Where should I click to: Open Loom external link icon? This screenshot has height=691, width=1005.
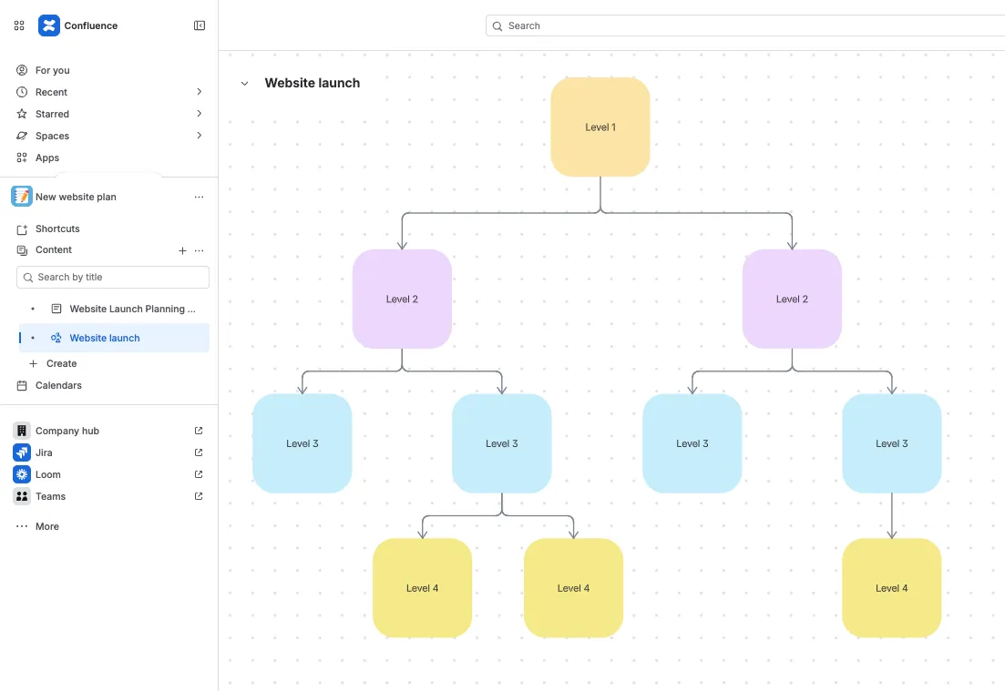pyautogui.click(x=199, y=474)
